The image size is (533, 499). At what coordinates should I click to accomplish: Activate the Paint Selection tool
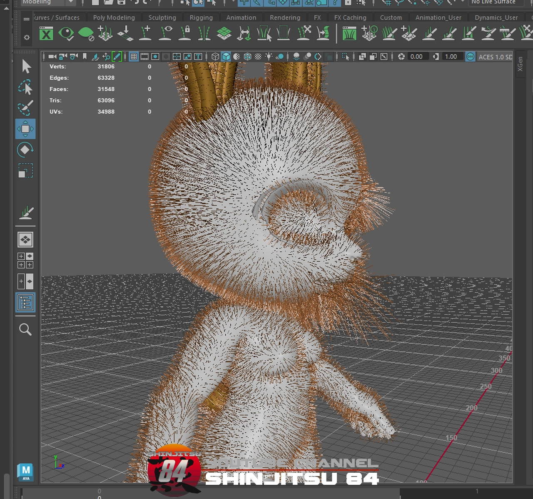[25, 108]
